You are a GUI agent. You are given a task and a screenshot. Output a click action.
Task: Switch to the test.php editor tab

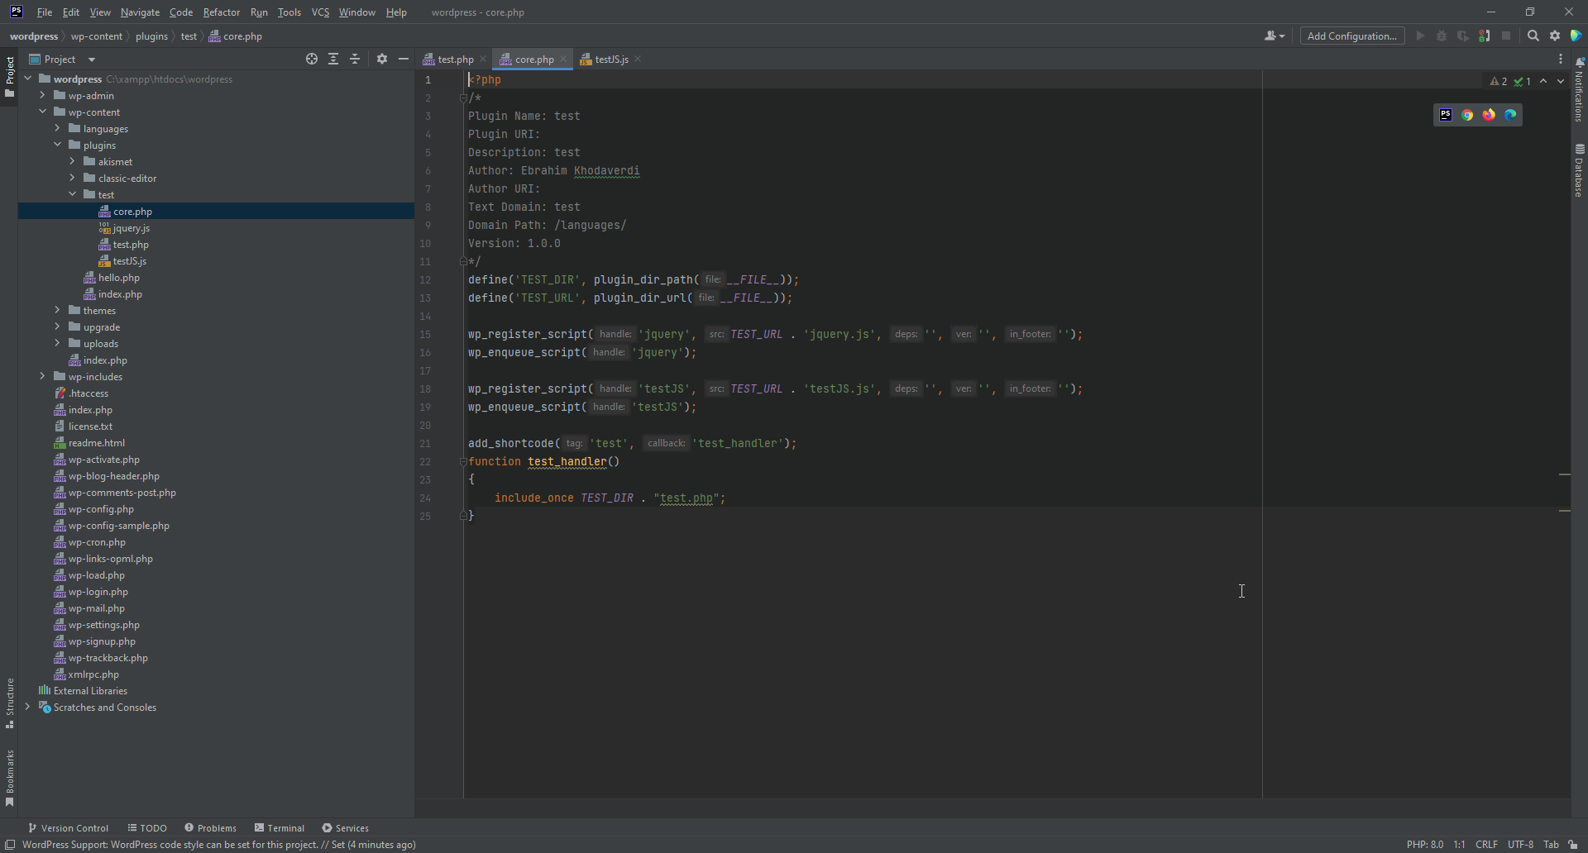(455, 59)
